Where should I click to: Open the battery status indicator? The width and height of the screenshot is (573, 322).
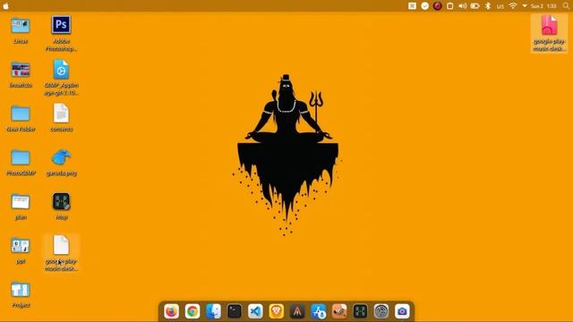[475, 6]
